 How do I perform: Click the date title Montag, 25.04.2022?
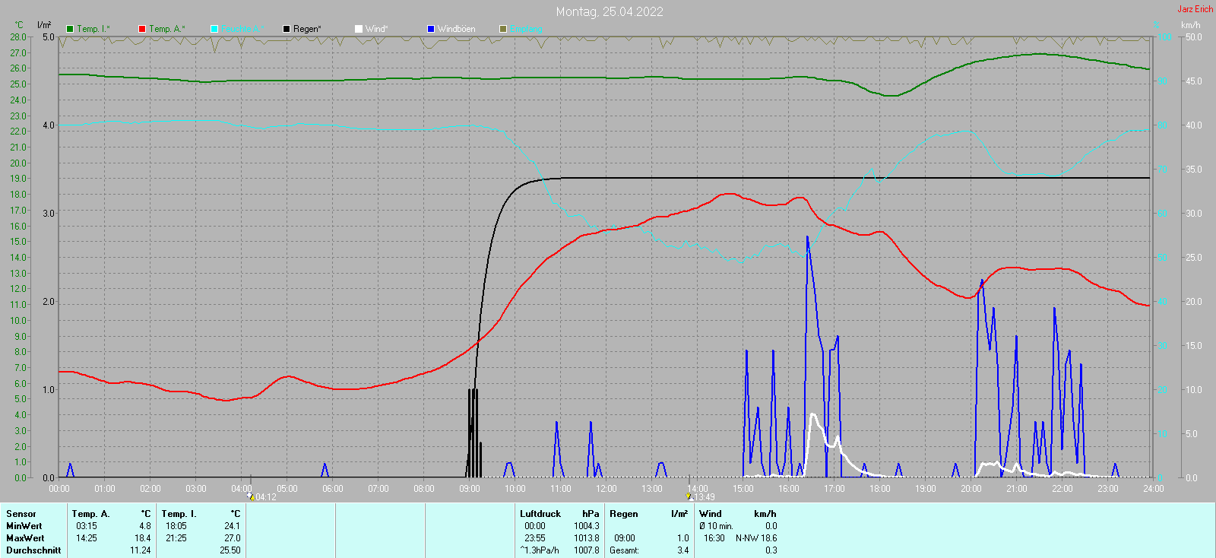(x=610, y=11)
